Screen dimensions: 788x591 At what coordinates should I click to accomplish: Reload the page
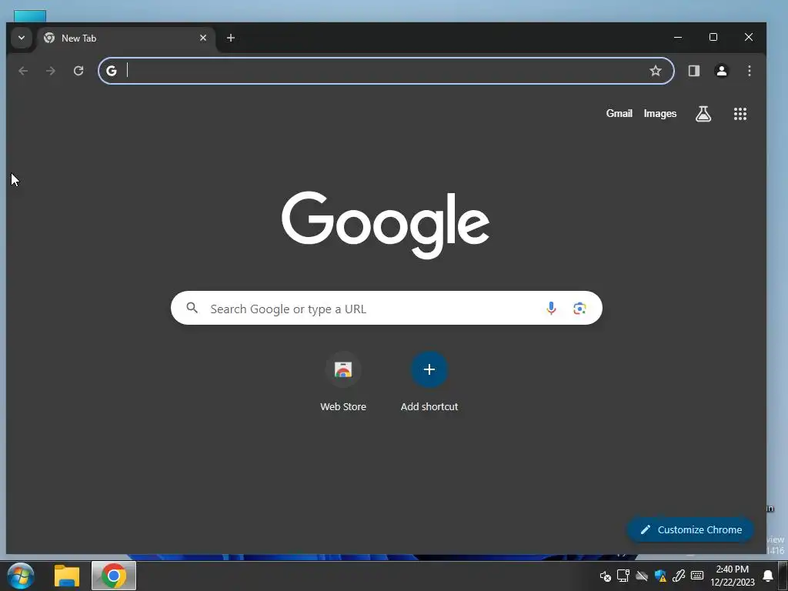(x=78, y=71)
